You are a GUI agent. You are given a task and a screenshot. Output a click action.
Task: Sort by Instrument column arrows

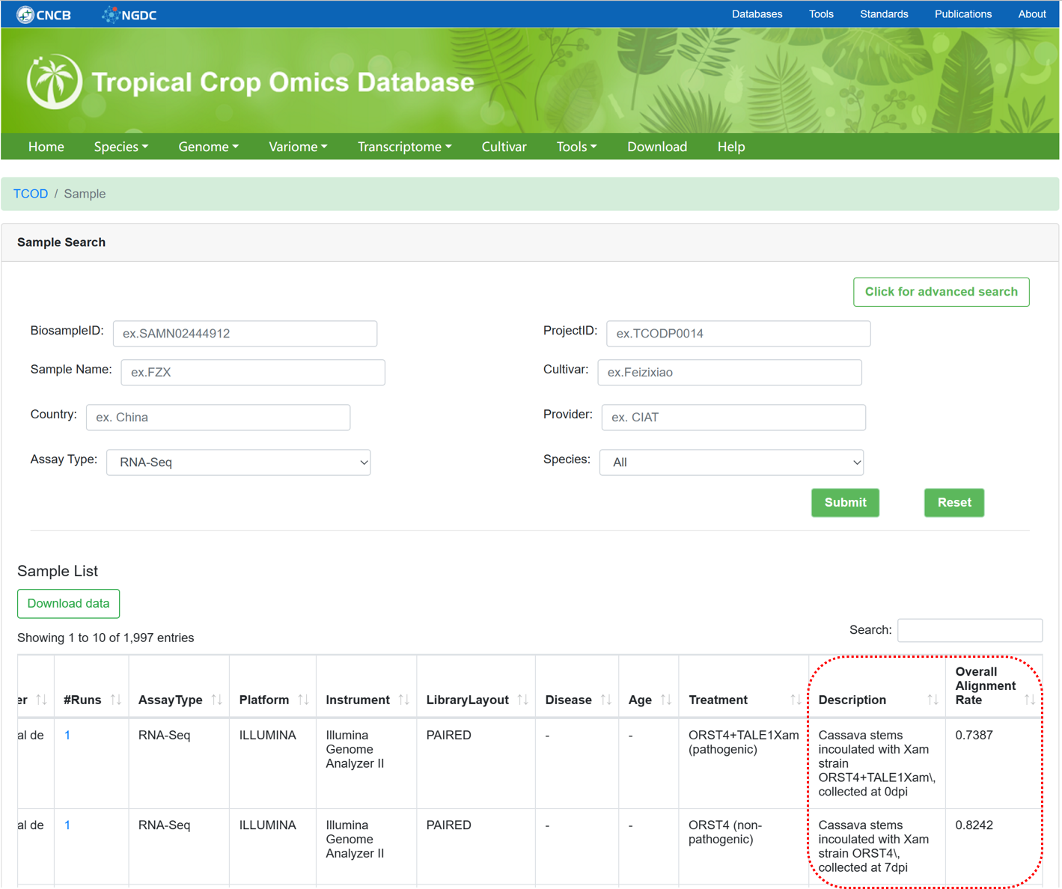[x=404, y=700]
